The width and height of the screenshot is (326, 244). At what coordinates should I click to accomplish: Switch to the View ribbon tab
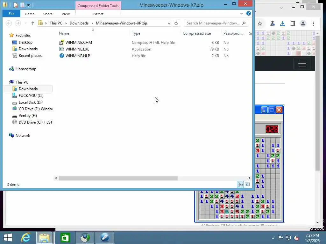[x=66, y=14]
